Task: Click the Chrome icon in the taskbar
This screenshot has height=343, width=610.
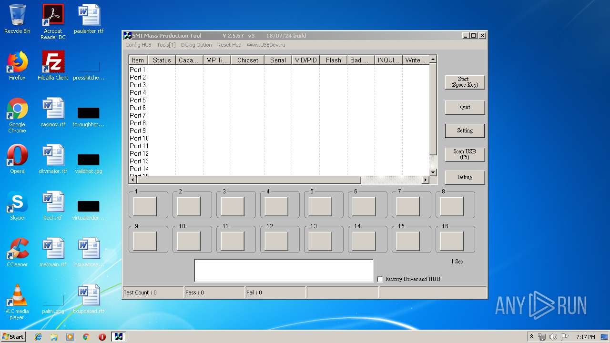Action: click(86, 337)
